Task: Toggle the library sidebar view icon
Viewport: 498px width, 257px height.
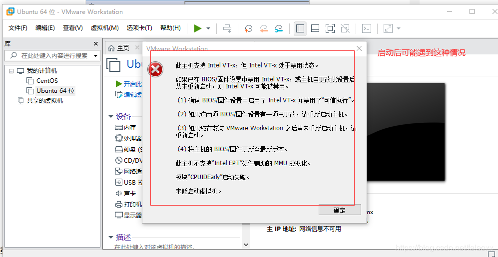Action: (300, 28)
